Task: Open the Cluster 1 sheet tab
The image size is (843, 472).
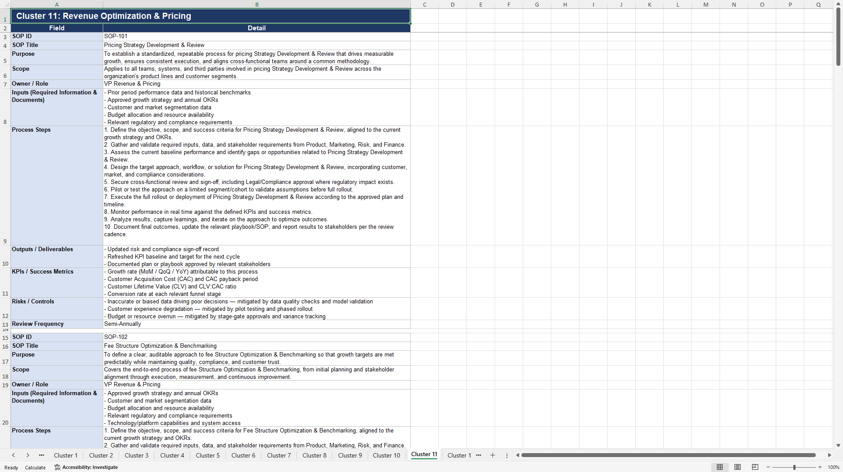Action: point(65,455)
